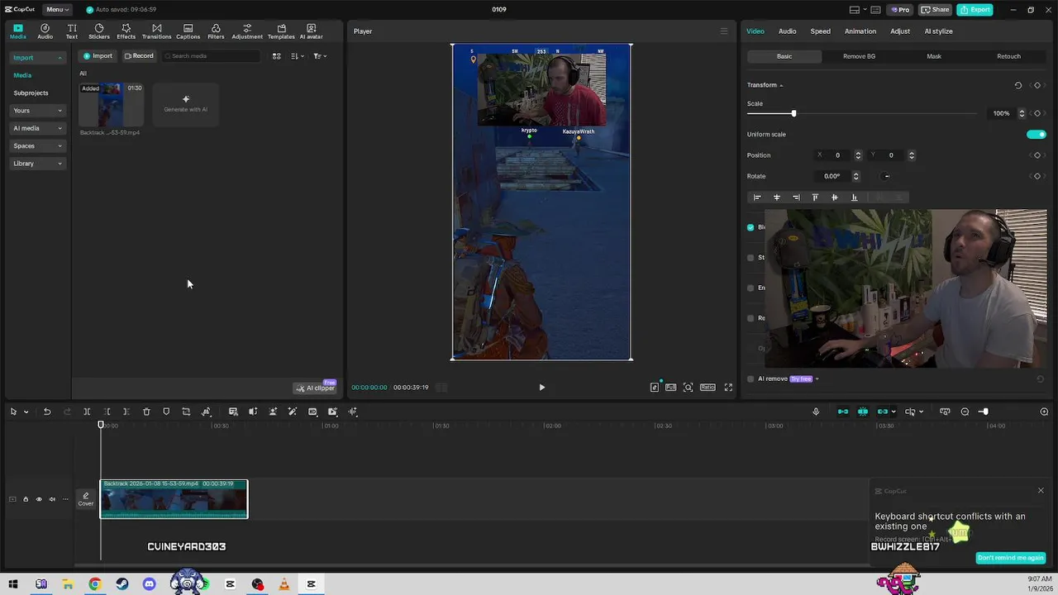Viewport: 1058px width, 595px height.
Task: Select the Remove BG sub-tab
Action: pos(859,56)
